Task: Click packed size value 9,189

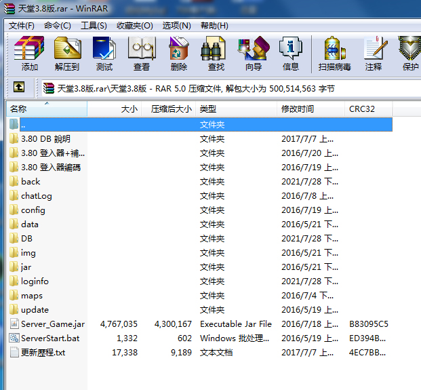Action: point(181,353)
